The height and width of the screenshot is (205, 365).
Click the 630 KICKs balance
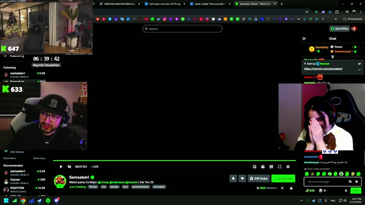coord(310,191)
